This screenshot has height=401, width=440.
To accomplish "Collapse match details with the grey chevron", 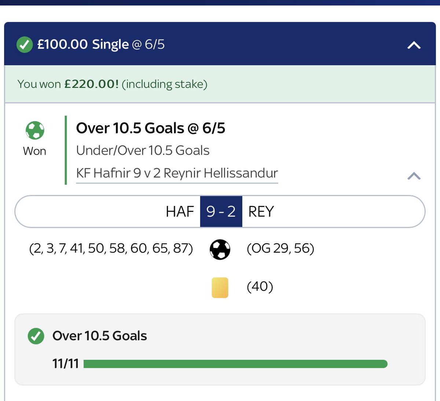I will (414, 176).
